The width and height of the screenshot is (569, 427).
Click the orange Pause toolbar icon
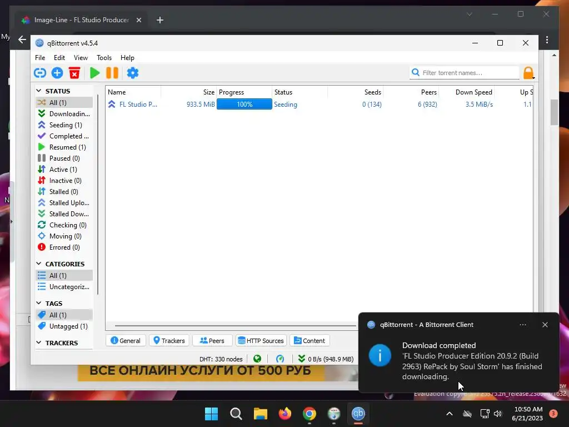(112, 73)
